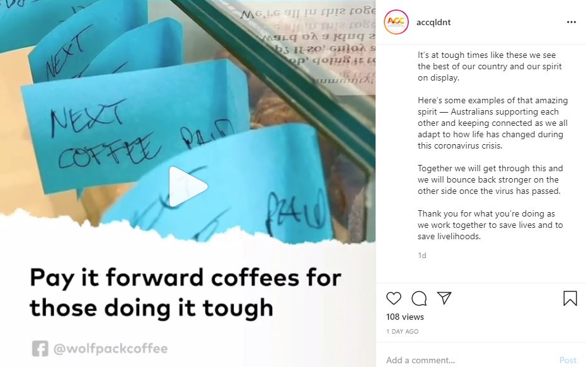Click the 1d caption timestamp
The width and height of the screenshot is (586, 367).
tap(422, 256)
